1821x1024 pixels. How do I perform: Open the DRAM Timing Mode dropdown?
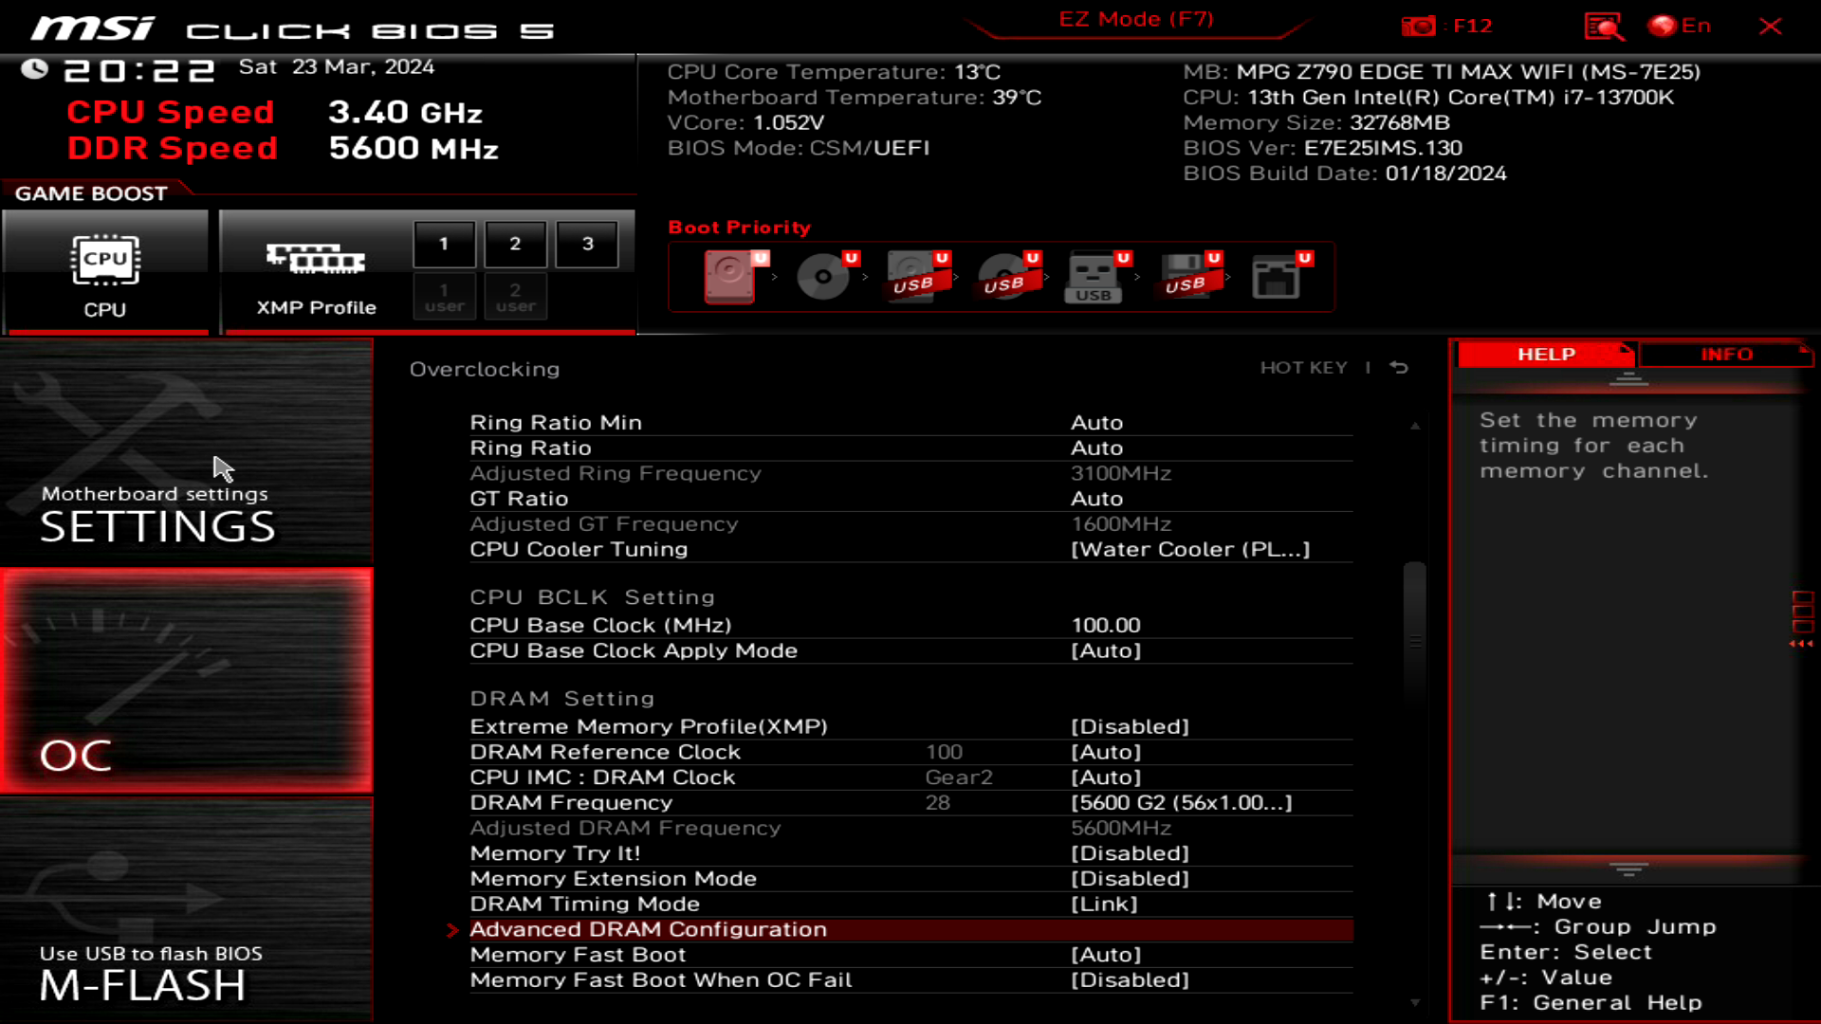[1104, 905]
